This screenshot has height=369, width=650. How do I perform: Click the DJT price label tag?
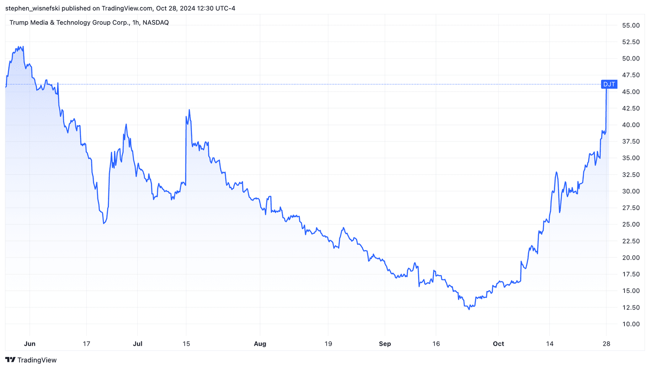click(609, 84)
